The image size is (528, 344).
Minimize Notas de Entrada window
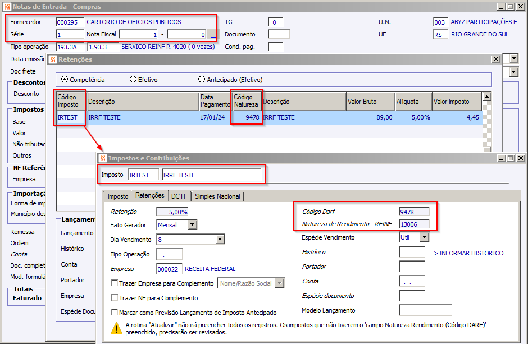pyautogui.click(x=501, y=7)
